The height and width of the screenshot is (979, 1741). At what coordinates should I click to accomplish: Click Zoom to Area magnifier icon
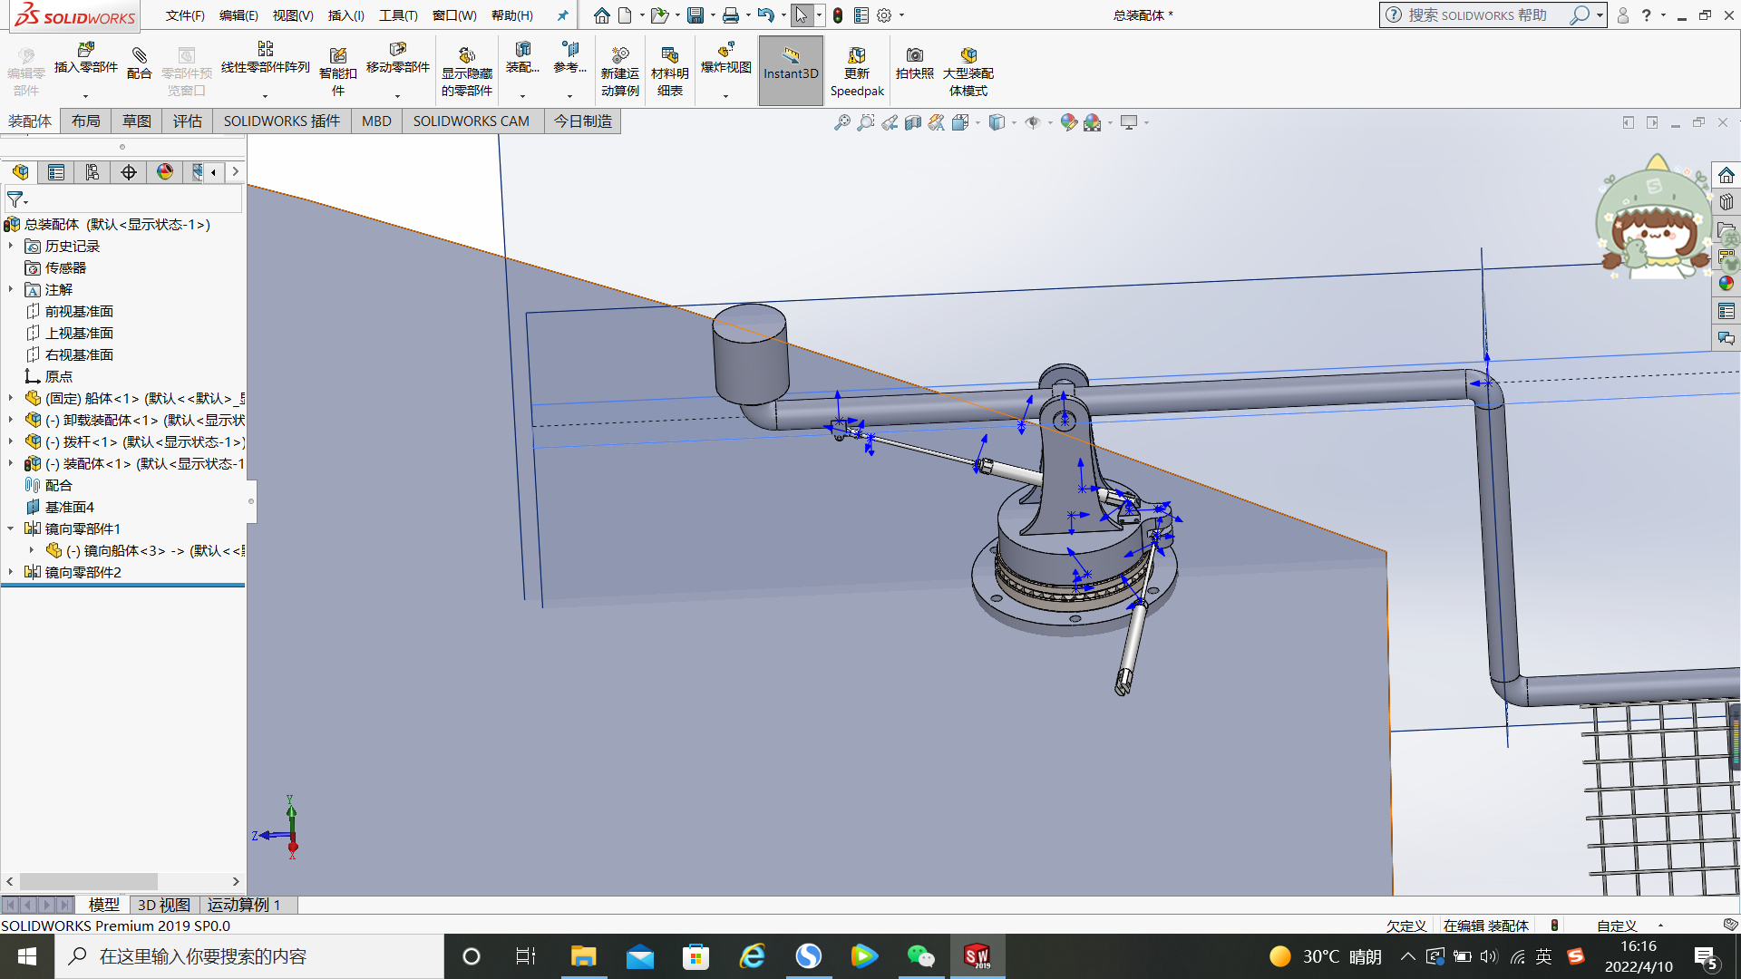click(866, 122)
